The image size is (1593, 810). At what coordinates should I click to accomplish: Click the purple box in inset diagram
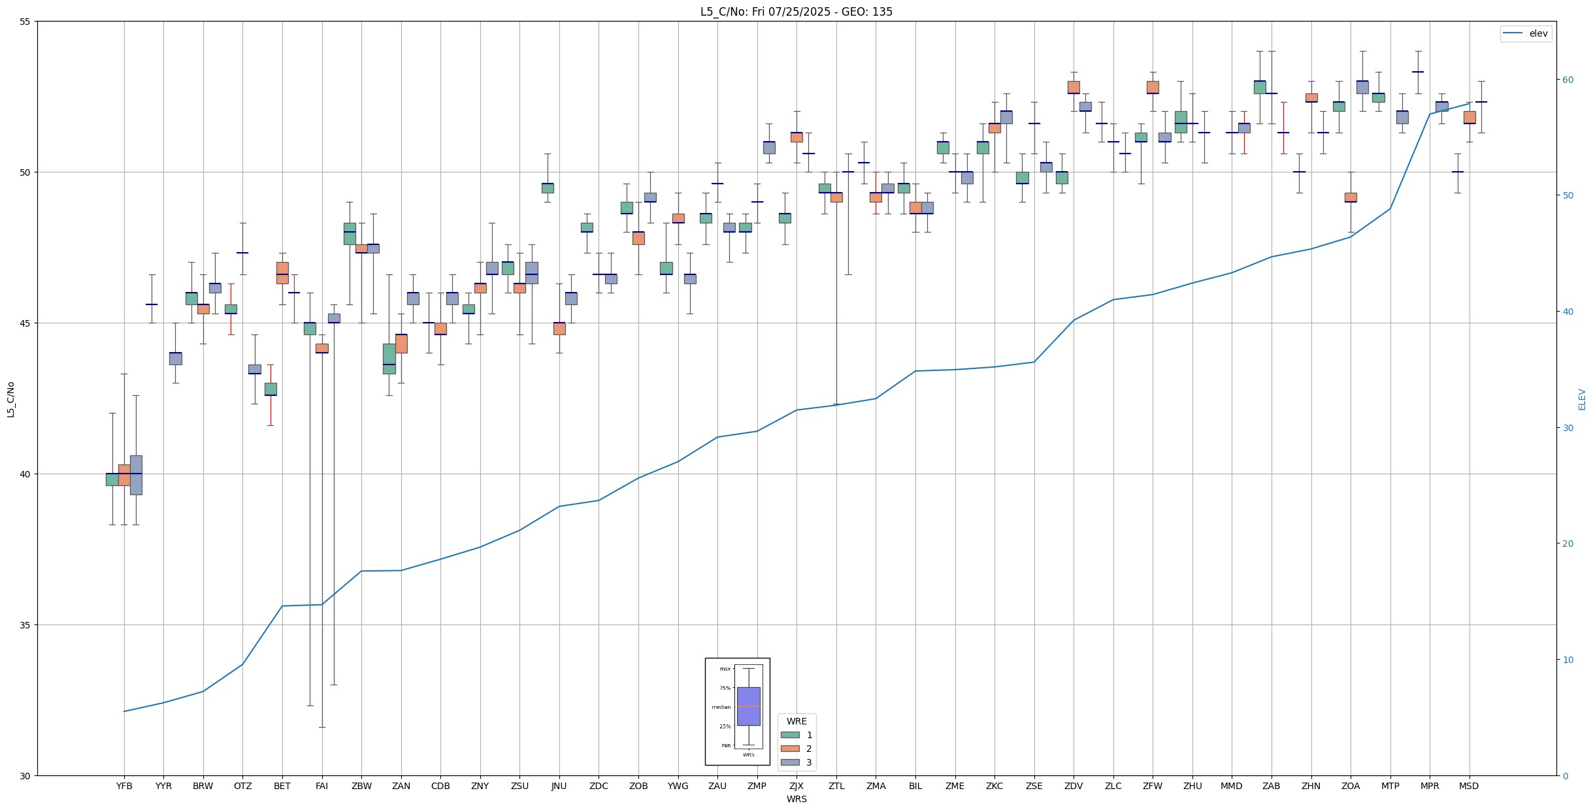pos(748,706)
